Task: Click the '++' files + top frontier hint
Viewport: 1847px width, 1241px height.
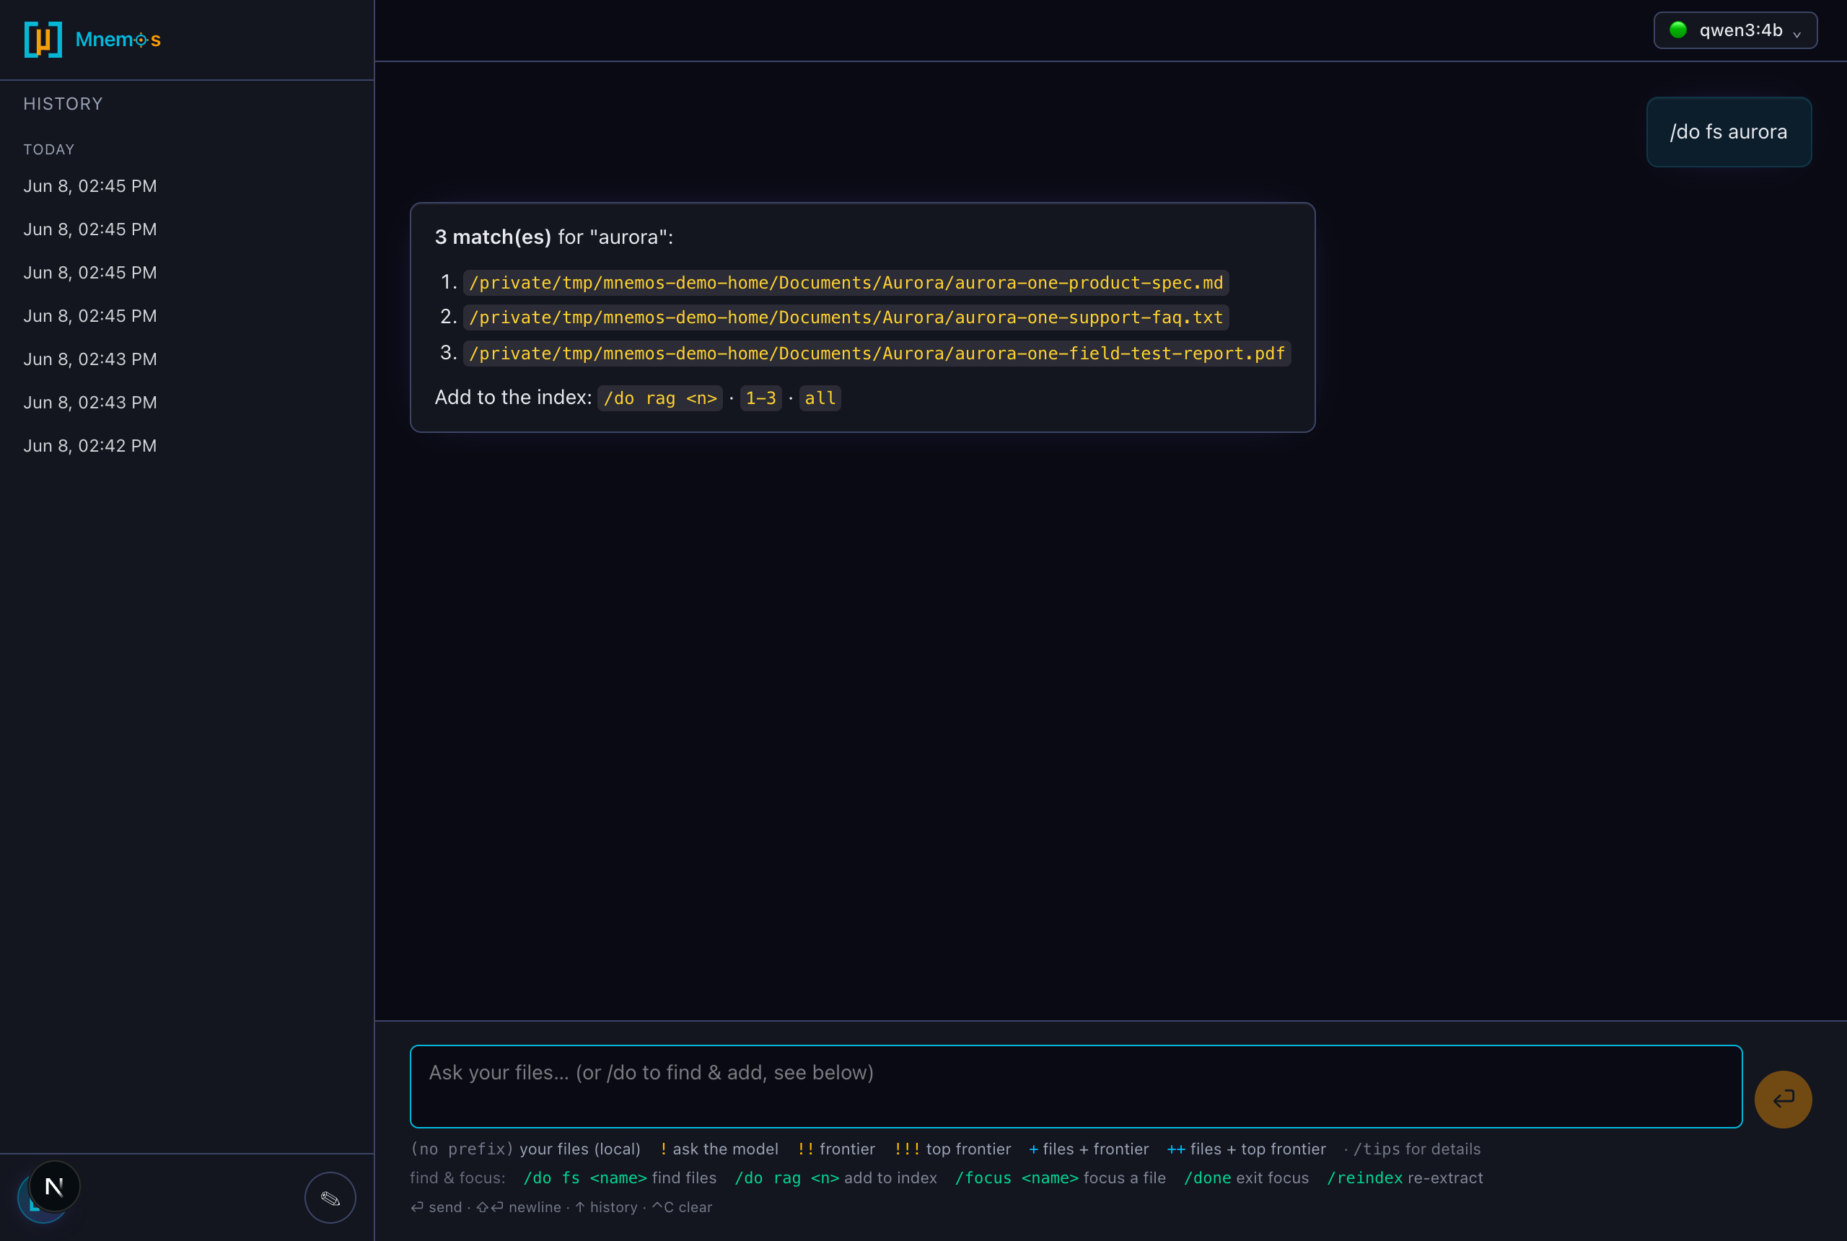Action: 1247,1149
